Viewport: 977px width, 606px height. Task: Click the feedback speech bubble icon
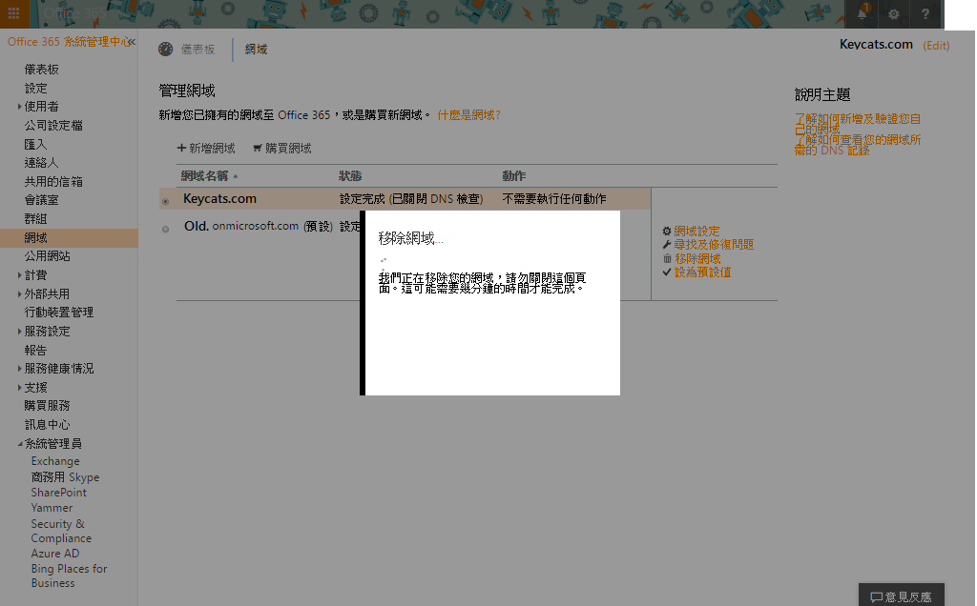point(876,597)
